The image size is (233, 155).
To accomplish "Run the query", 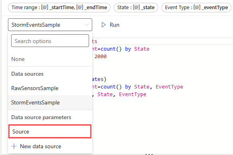I will click(x=110, y=25).
